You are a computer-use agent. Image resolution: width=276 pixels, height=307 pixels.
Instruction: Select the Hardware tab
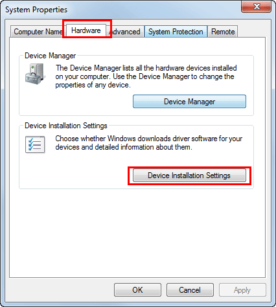tap(86, 30)
